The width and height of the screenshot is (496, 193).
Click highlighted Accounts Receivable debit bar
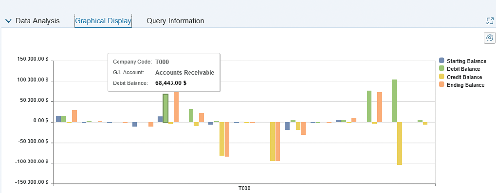(x=165, y=108)
